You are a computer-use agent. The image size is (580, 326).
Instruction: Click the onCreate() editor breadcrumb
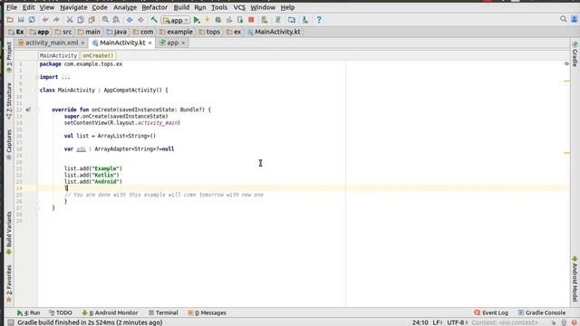click(x=98, y=55)
